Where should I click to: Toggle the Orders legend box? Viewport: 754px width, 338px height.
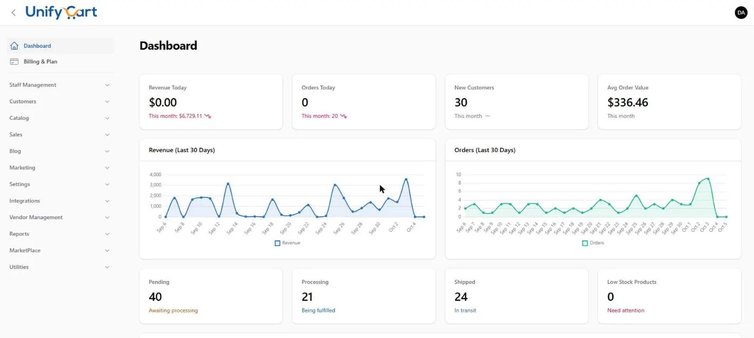click(585, 243)
